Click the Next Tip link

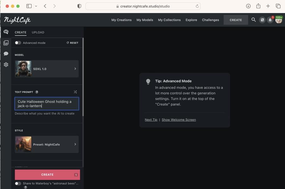pos(151,120)
